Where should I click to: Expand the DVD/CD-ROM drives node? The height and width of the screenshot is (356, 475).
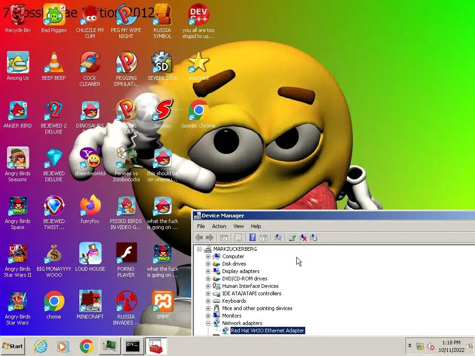[x=208, y=279]
